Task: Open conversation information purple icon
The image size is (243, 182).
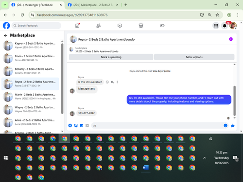Action: tap(231, 39)
